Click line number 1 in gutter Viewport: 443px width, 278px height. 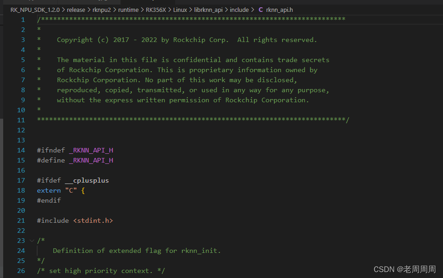point(23,20)
